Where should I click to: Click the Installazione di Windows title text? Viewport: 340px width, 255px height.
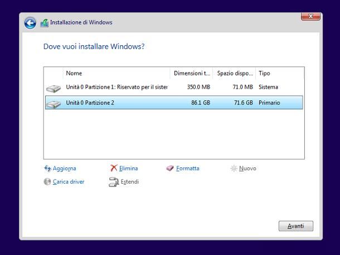[x=81, y=22]
